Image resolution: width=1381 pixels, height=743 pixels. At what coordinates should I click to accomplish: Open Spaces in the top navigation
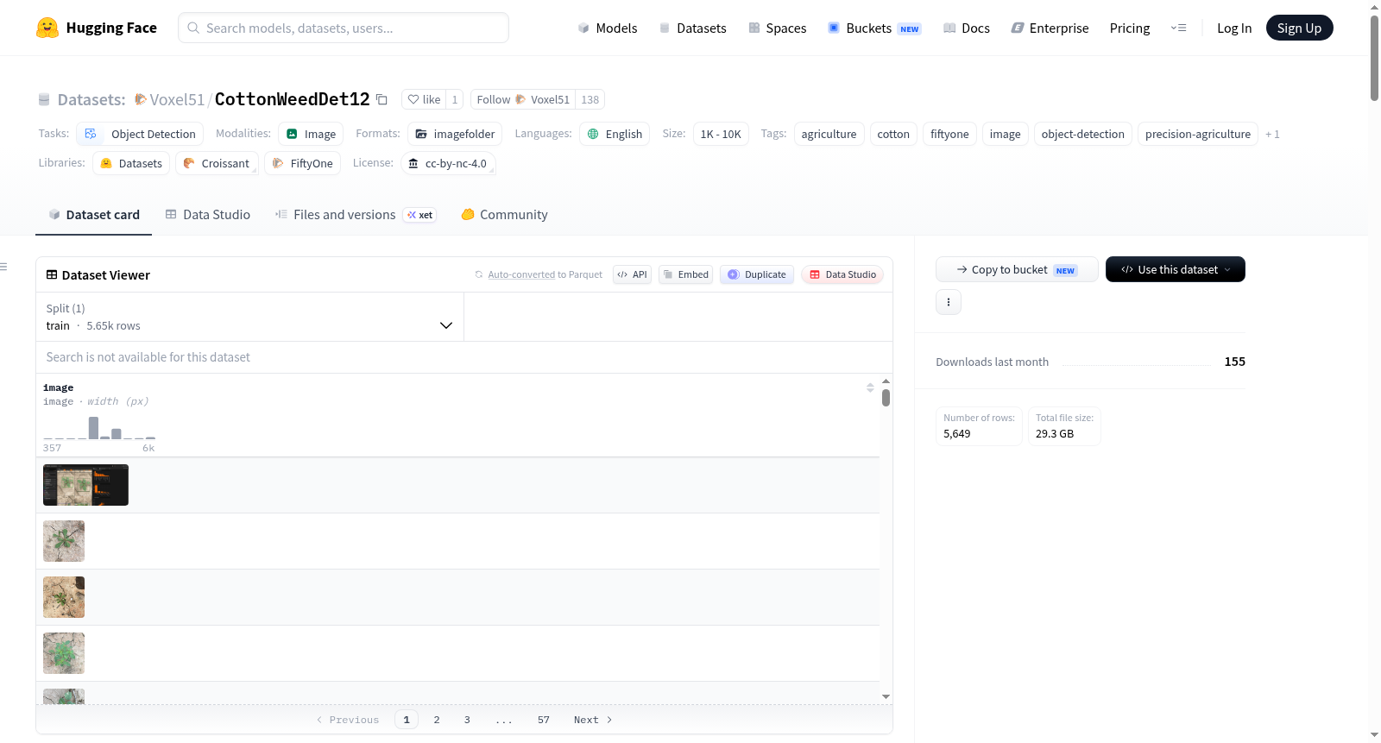[778, 28]
